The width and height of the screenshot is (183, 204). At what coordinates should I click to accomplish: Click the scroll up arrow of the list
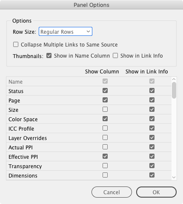click(x=174, y=79)
